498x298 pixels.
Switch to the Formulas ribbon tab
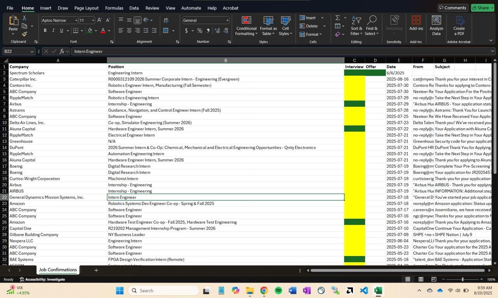[x=114, y=8]
